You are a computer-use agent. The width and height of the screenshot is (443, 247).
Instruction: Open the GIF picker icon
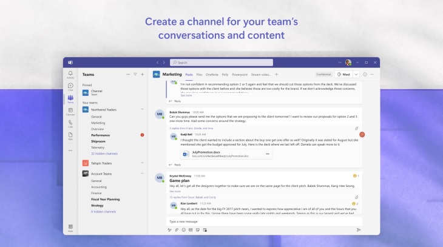191,230
